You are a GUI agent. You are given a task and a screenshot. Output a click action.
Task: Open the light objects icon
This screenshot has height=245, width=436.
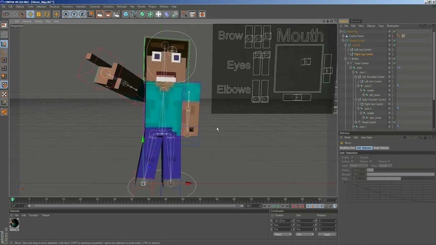tap(159, 14)
